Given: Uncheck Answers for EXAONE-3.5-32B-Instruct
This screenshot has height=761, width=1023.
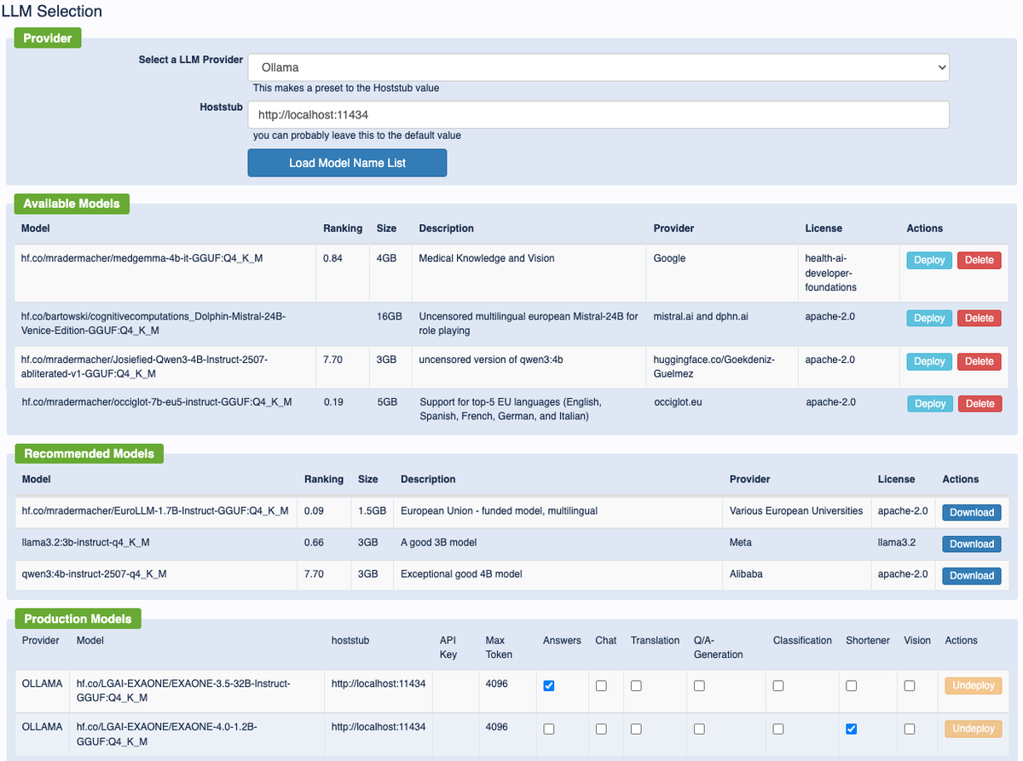Looking at the screenshot, I should pyautogui.click(x=549, y=686).
